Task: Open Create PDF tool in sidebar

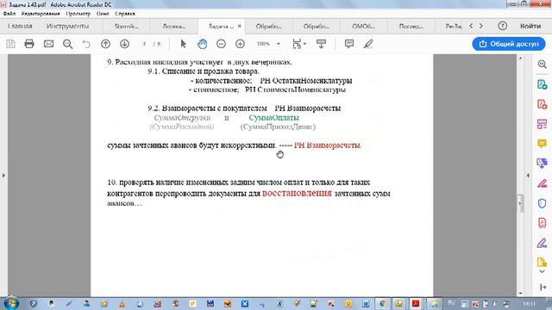Action: coord(543,104)
